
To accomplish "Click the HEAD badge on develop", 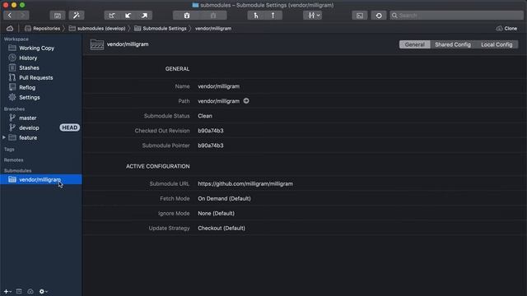I will 69,127.
